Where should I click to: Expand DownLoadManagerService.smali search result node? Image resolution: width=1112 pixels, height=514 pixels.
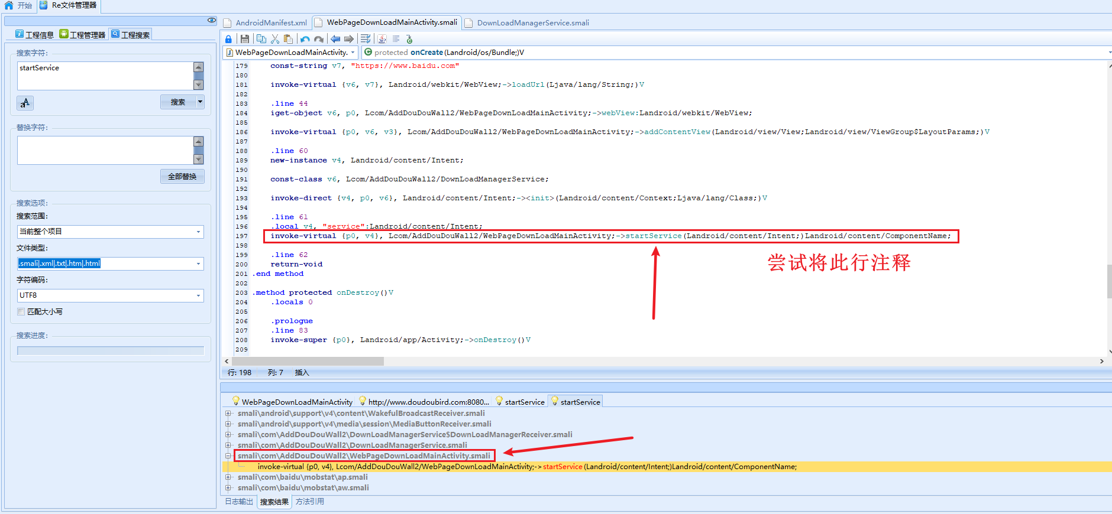click(228, 445)
